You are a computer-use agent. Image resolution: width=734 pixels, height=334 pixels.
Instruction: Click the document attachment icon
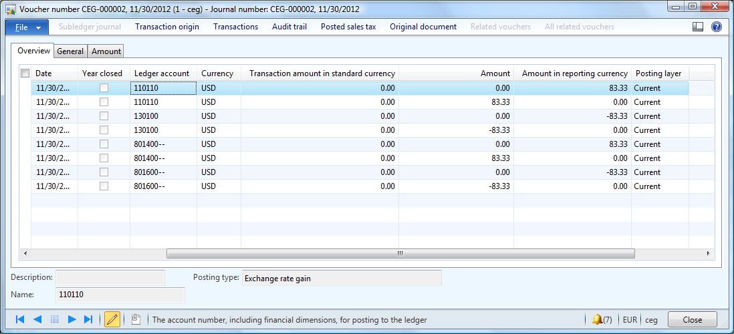(x=136, y=319)
